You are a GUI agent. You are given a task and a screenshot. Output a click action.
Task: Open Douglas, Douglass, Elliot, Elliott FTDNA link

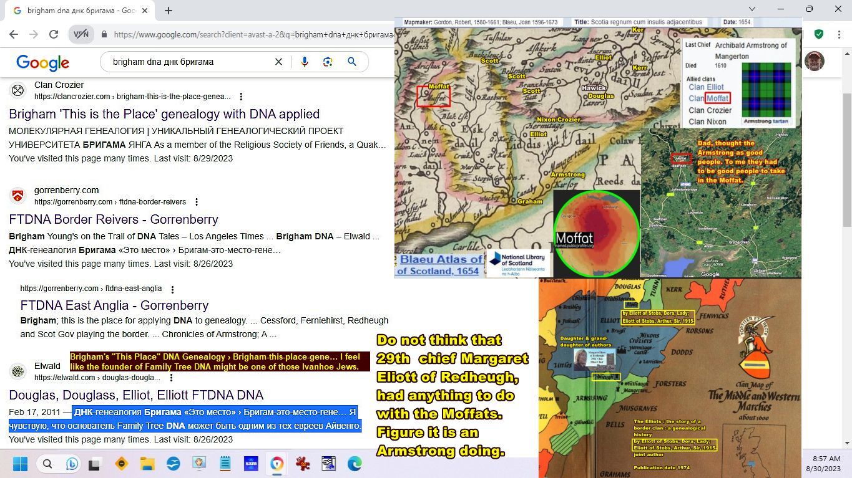(136, 395)
